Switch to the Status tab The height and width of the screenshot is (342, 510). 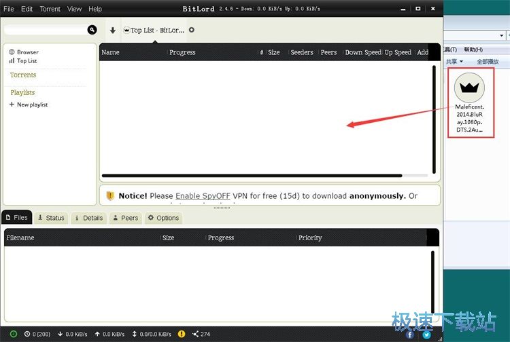[51, 218]
